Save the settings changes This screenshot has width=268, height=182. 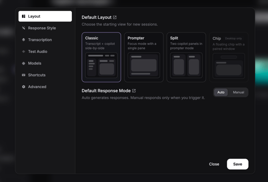237,164
